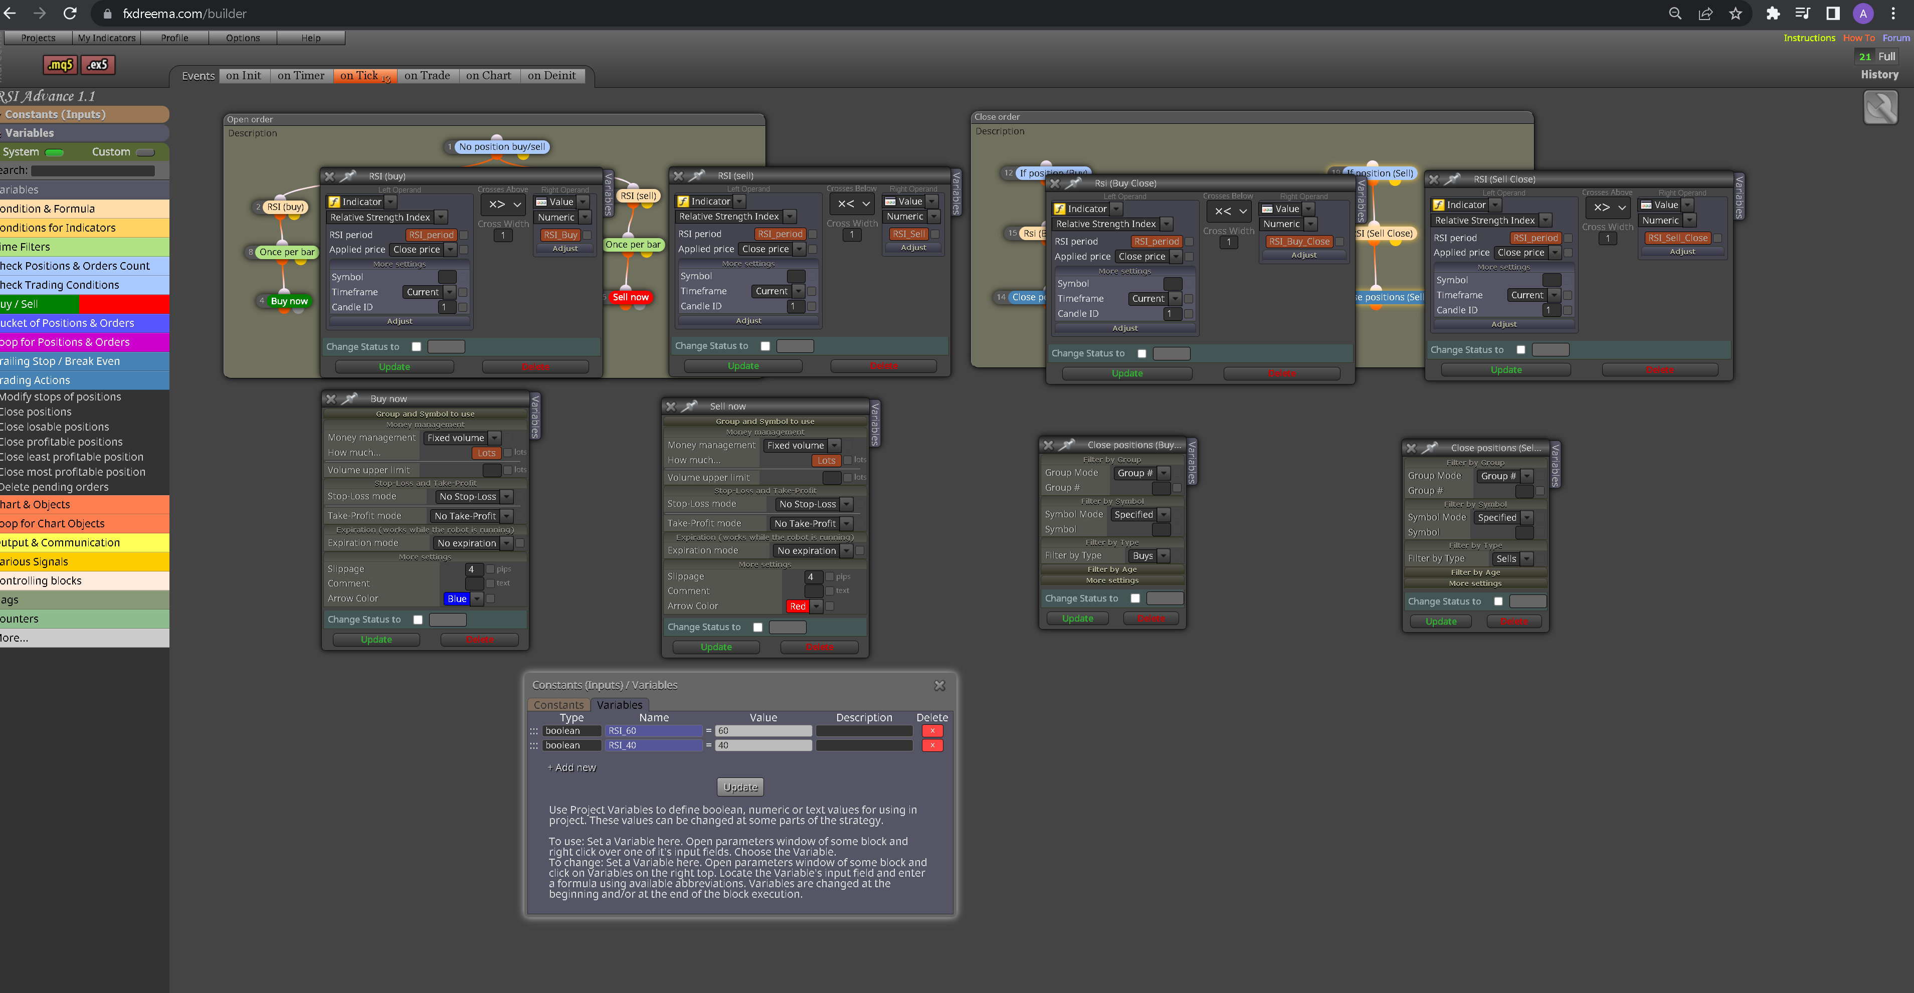This screenshot has width=1914, height=993.
Task: Click Update in the Variables dialog
Action: pyautogui.click(x=741, y=787)
